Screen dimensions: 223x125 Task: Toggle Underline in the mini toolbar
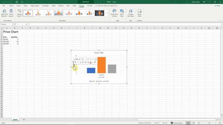(x=80, y=62)
